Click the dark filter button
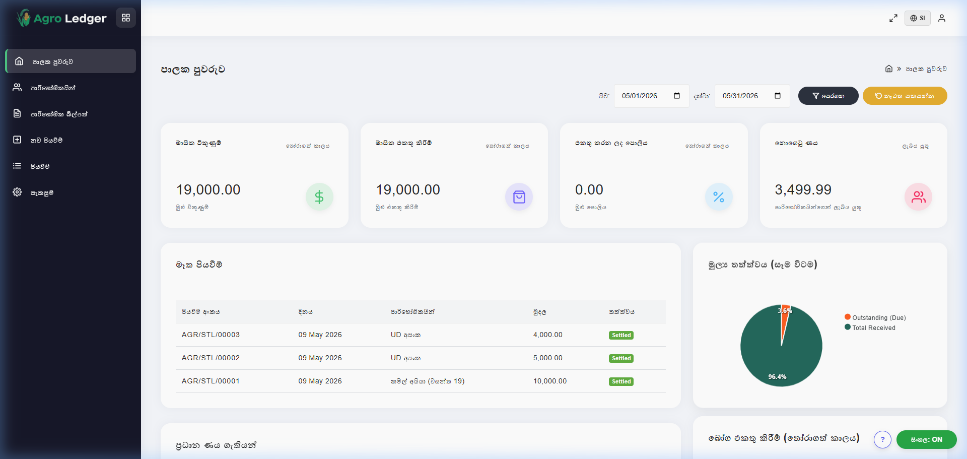 pyautogui.click(x=828, y=96)
